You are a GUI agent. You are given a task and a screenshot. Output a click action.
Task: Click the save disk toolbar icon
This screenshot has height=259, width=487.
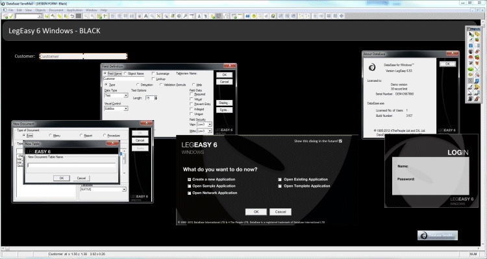[x=46, y=16]
